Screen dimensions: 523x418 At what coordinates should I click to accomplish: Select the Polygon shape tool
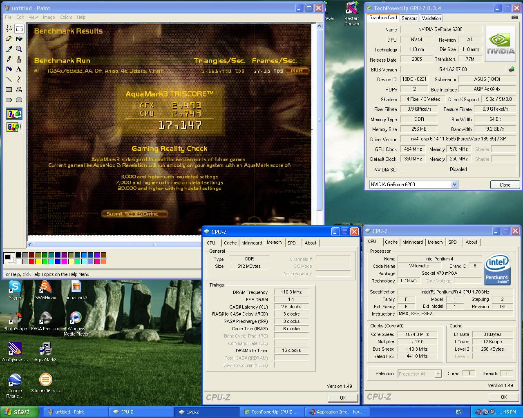pos(19,90)
